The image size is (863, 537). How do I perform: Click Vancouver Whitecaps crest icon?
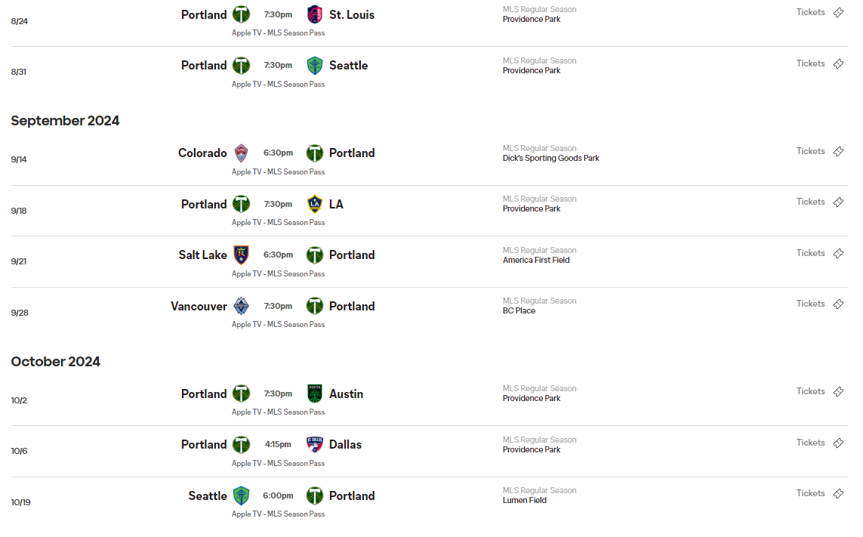(241, 306)
